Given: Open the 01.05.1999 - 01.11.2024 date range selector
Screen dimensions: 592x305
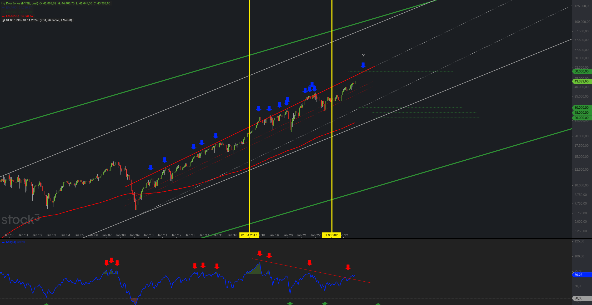Looking at the screenshot, I should coord(22,20).
